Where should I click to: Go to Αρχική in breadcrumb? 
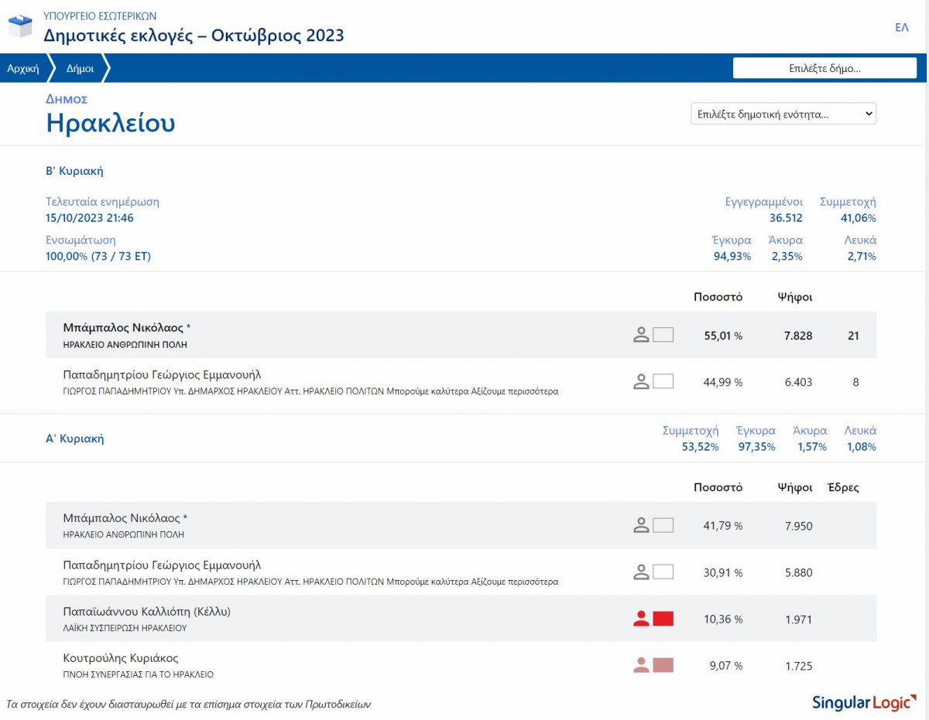pos(23,68)
